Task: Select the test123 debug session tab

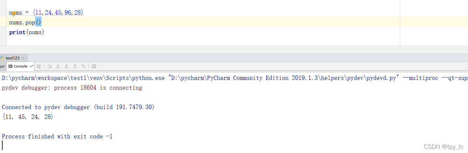Action: pyautogui.click(x=12, y=58)
